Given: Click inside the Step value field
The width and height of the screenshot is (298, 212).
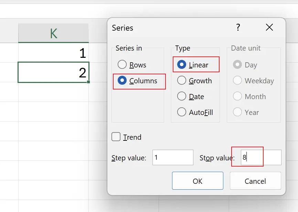Looking at the screenshot, I should point(172,157).
